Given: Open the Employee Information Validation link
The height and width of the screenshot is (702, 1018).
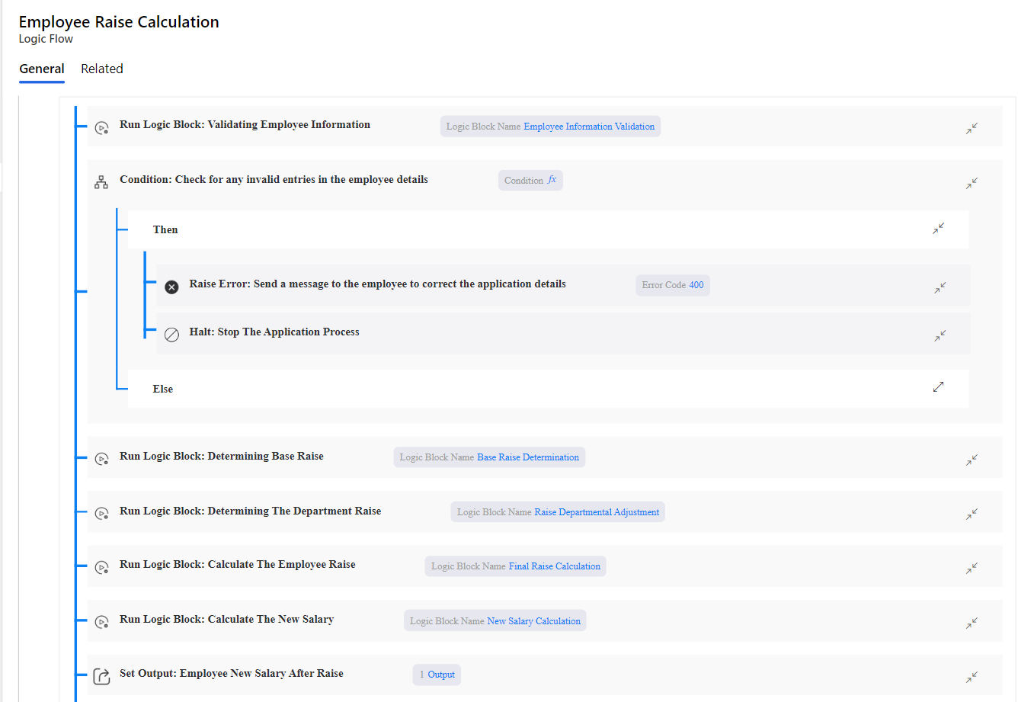Looking at the screenshot, I should (x=590, y=126).
